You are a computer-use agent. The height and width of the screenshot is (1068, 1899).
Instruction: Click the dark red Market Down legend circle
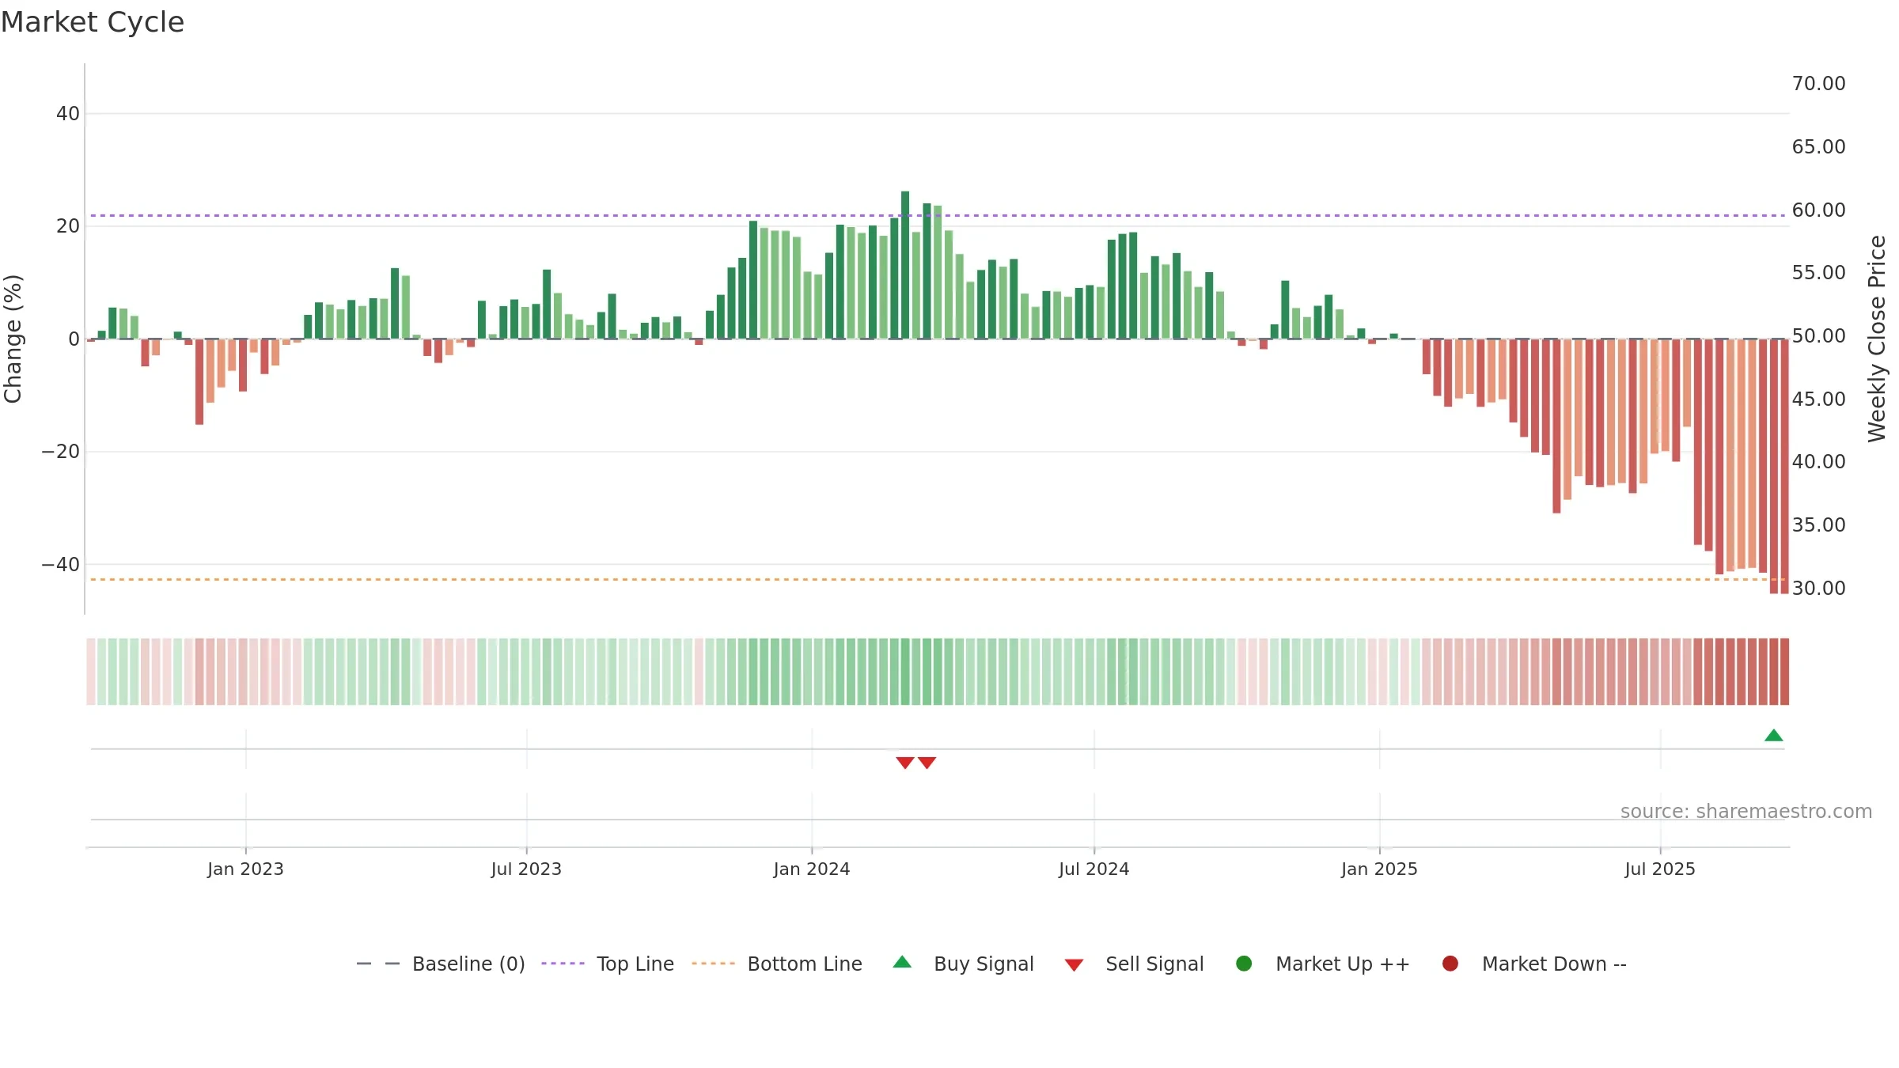pos(1450,964)
